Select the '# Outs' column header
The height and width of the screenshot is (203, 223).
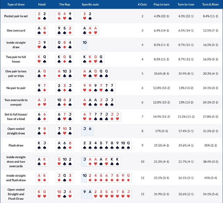tap(142, 4)
